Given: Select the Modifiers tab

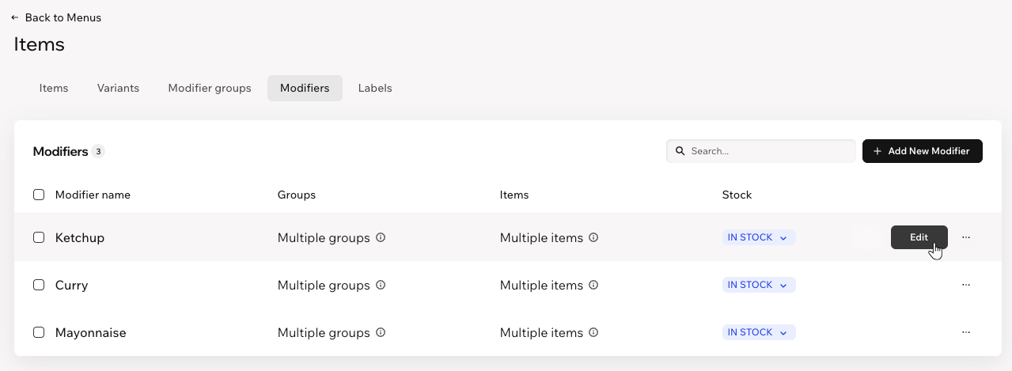Looking at the screenshot, I should click(305, 88).
